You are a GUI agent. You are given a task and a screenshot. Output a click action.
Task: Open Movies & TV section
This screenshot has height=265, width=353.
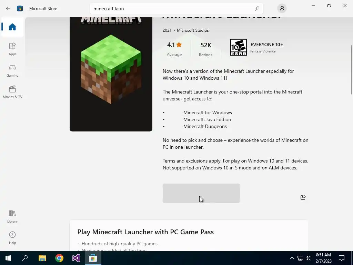coord(12,92)
